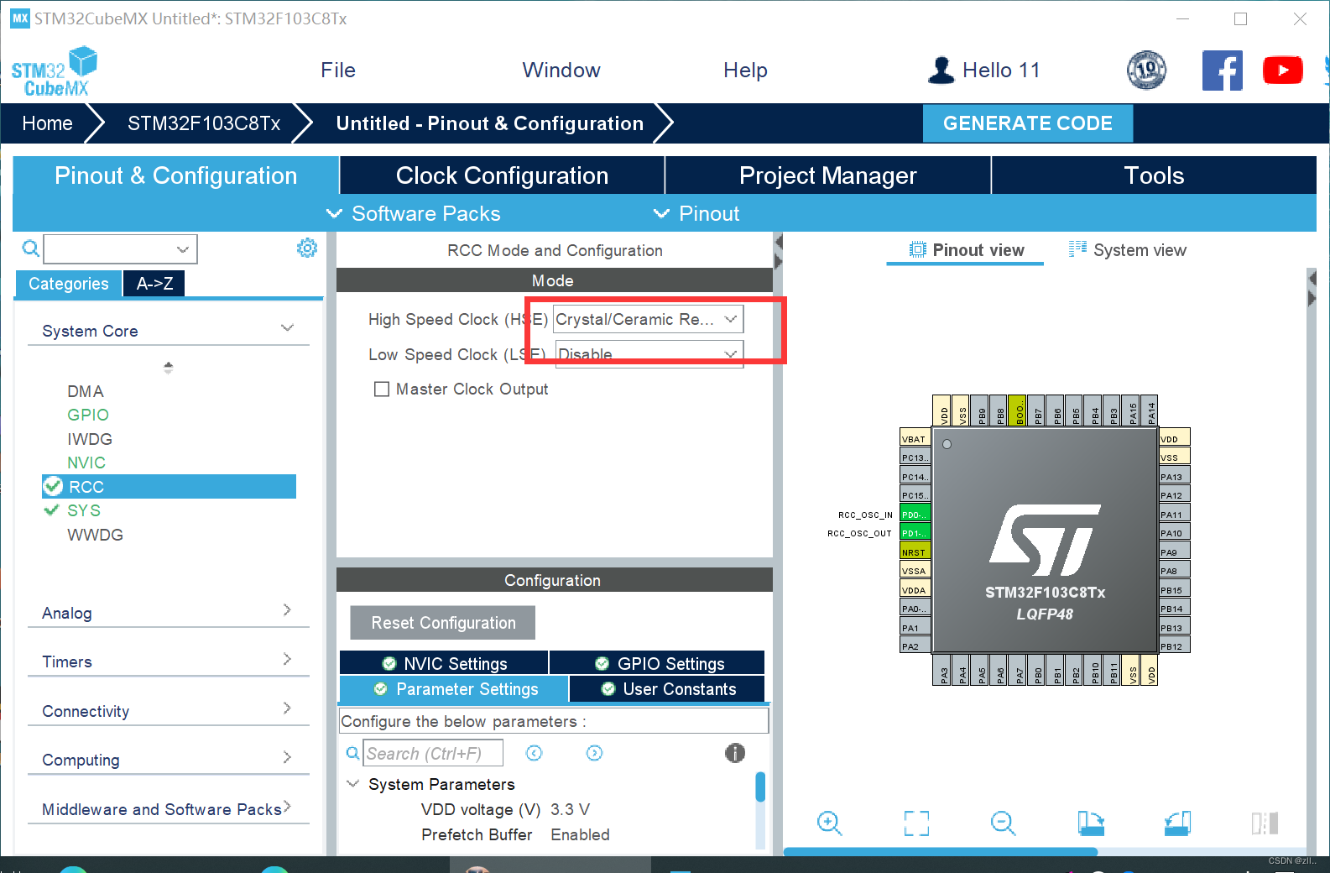Zoom out of the chip pinout
The width and height of the screenshot is (1330, 873).
point(1003,823)
